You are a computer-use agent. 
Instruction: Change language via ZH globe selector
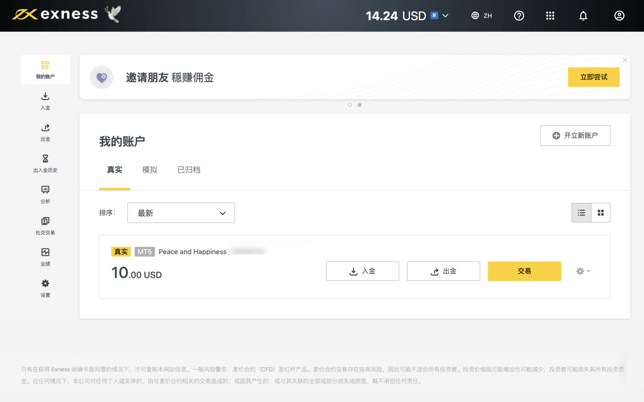pos(481,16)
